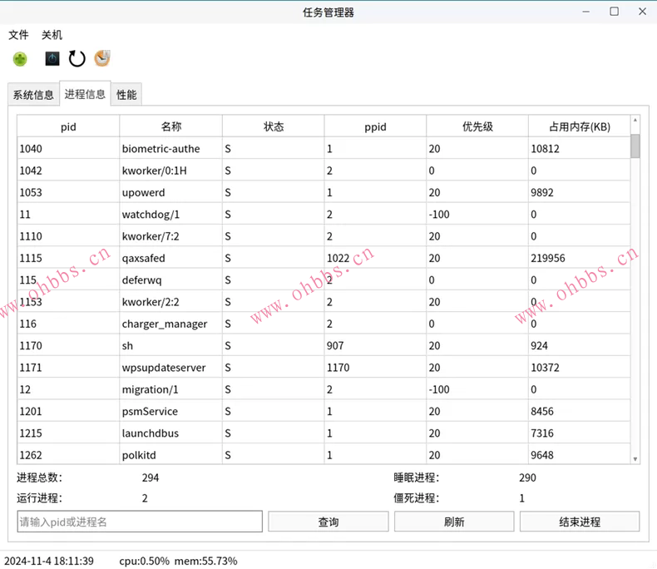
Task: Open the 文件 menu
Action: pos(18,35)
